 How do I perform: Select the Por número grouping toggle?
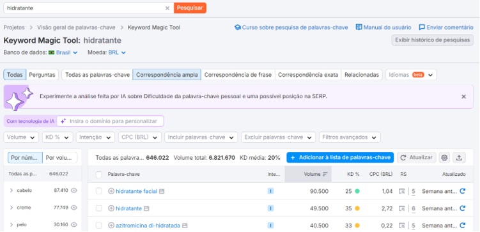coord(25,158)
